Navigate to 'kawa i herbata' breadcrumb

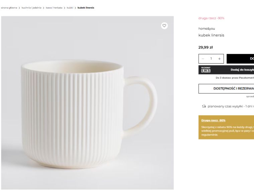(53, 8)
